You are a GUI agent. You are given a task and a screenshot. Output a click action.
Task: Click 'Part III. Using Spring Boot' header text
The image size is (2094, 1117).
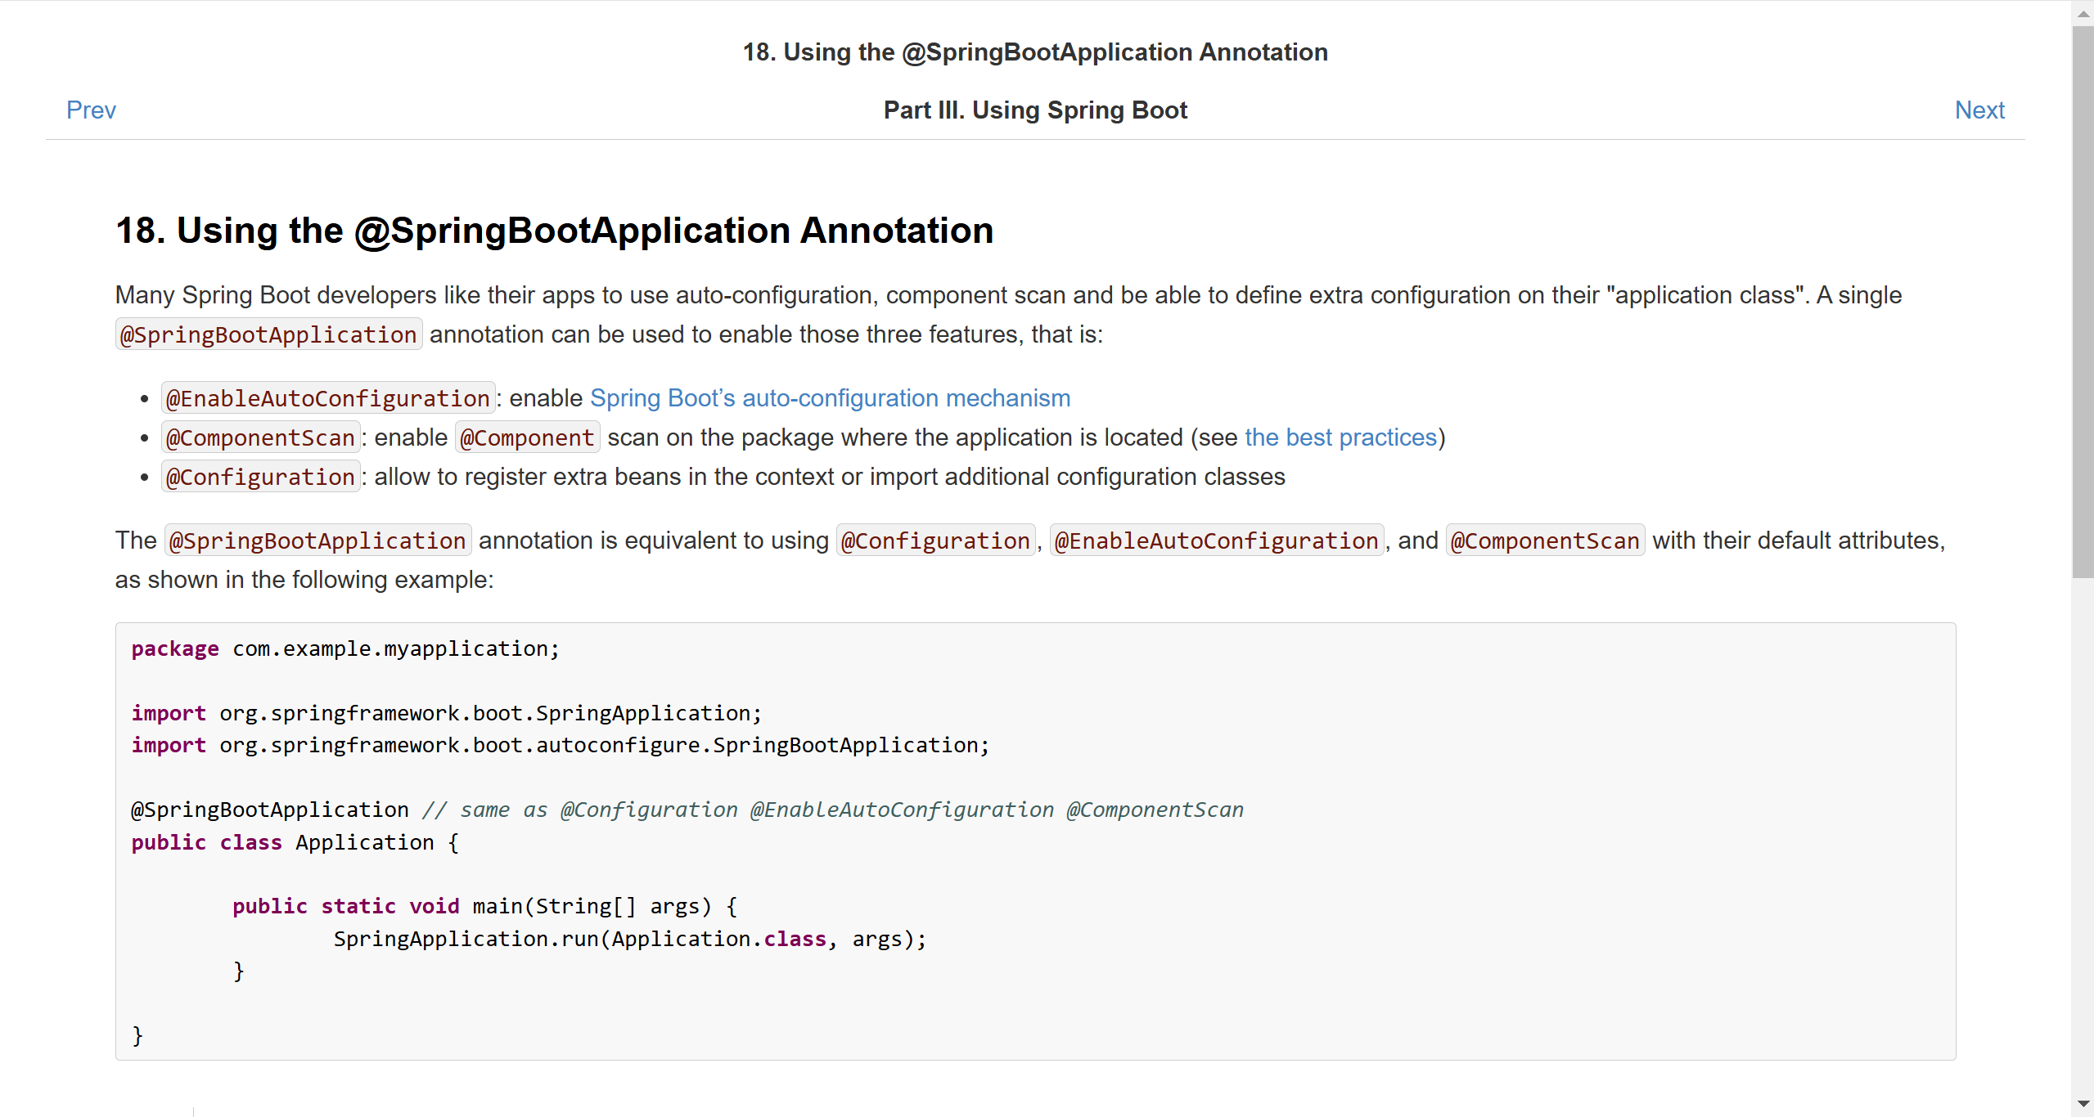point(1035,110)
